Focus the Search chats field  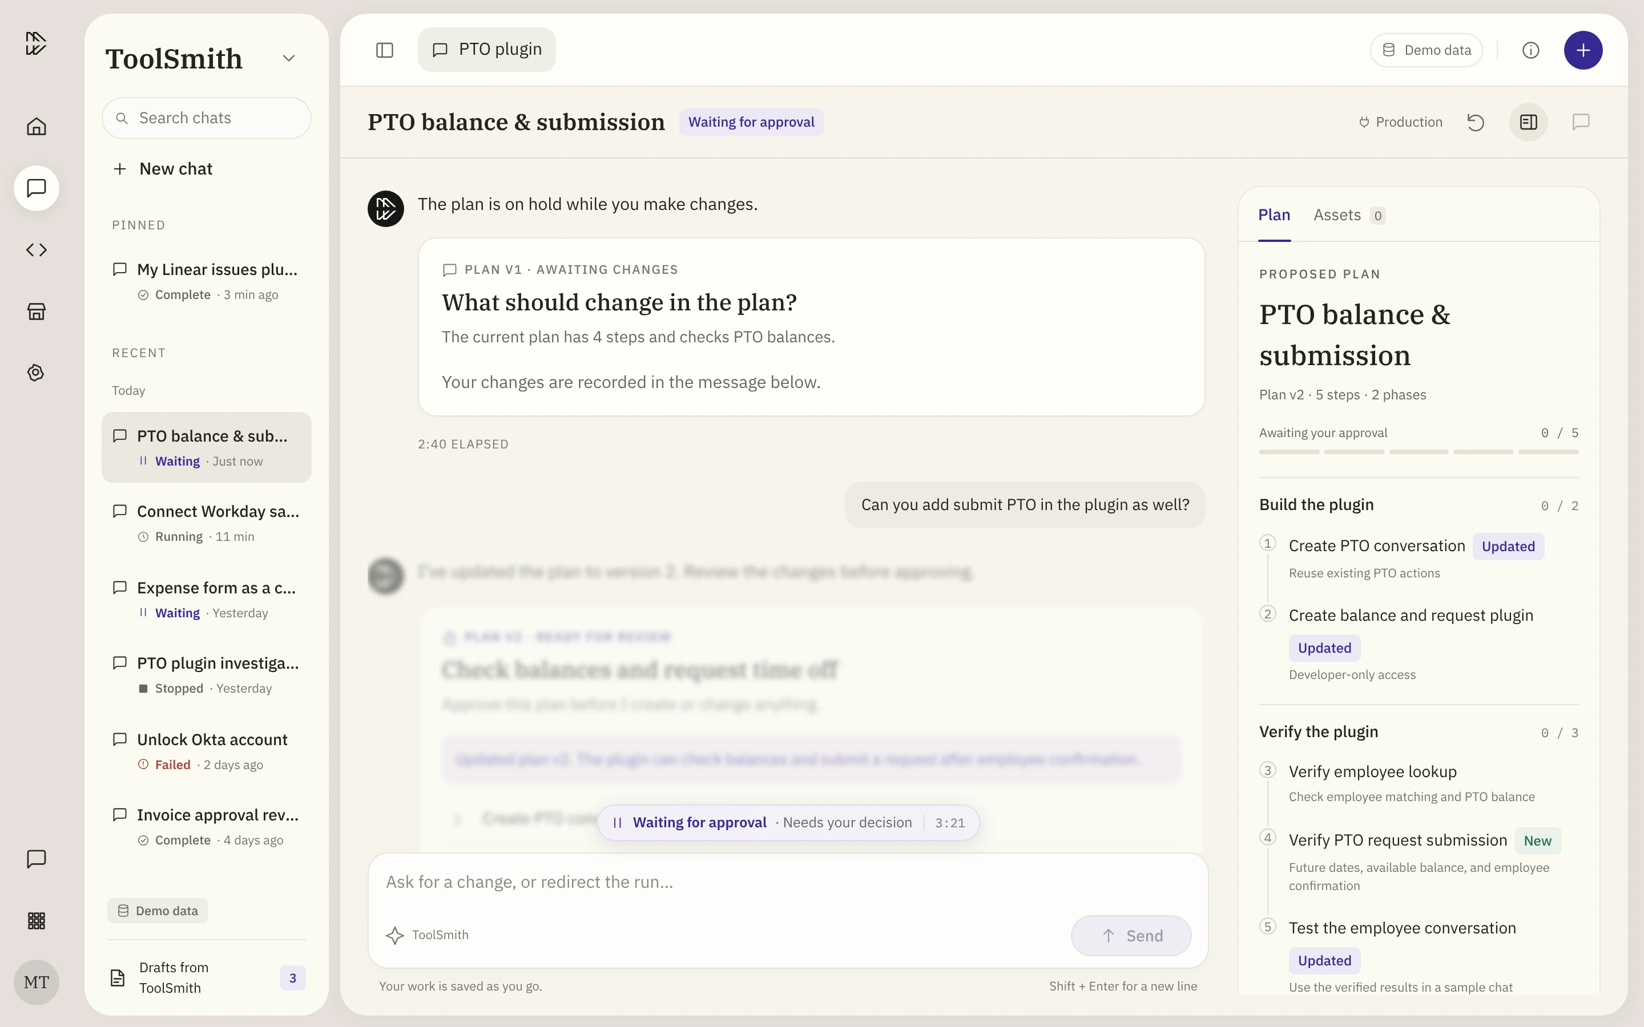pos(207,118)
